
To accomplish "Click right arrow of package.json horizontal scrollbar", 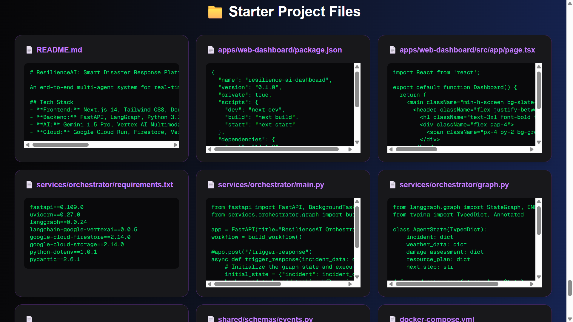I will (x=350, y=149).
